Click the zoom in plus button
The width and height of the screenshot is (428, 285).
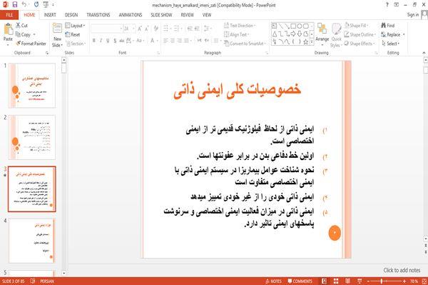404,281
